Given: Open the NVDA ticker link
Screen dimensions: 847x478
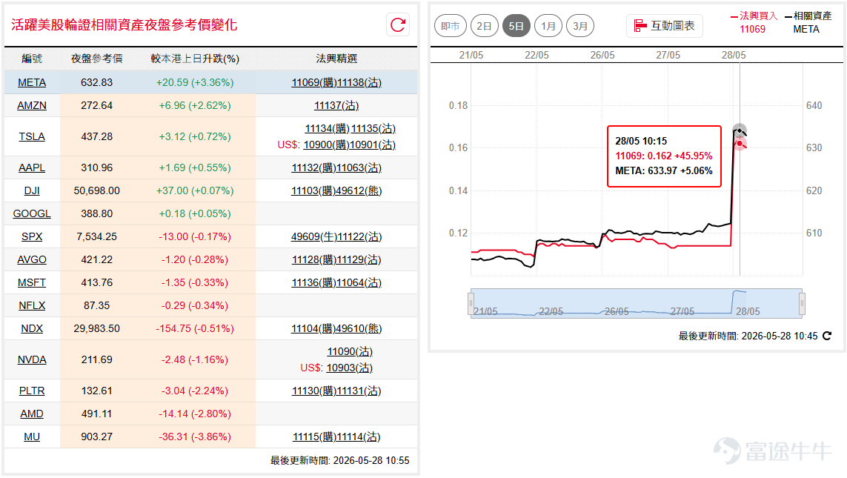Looking at the screenshot, I should [x=32, y=359].
